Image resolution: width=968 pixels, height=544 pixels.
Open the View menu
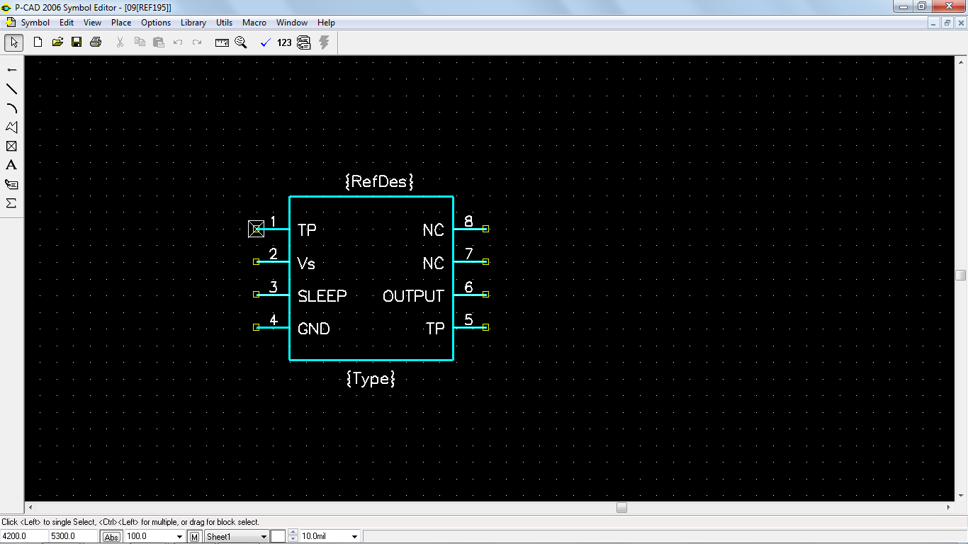pos(92,23)
